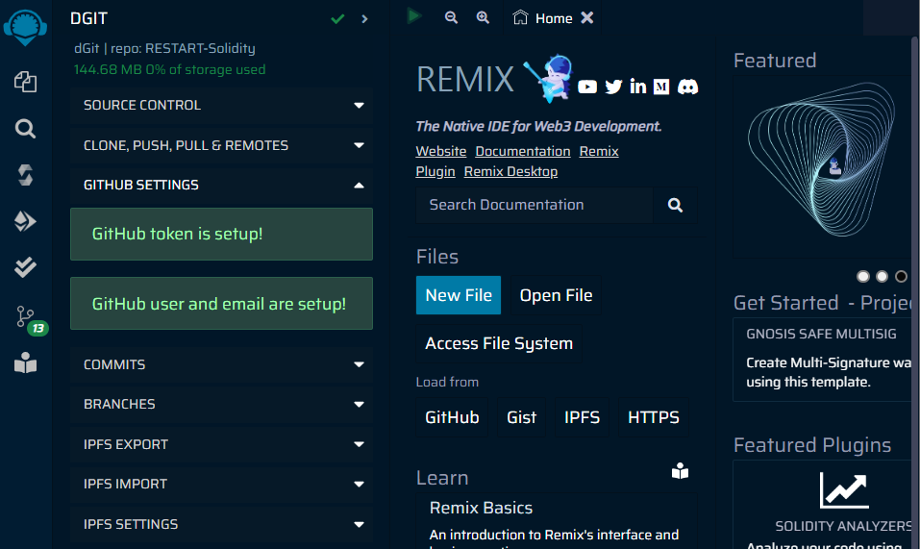Click the green Run play button
Viewport: 920px width, 549px height.
(x=414, y=15)
